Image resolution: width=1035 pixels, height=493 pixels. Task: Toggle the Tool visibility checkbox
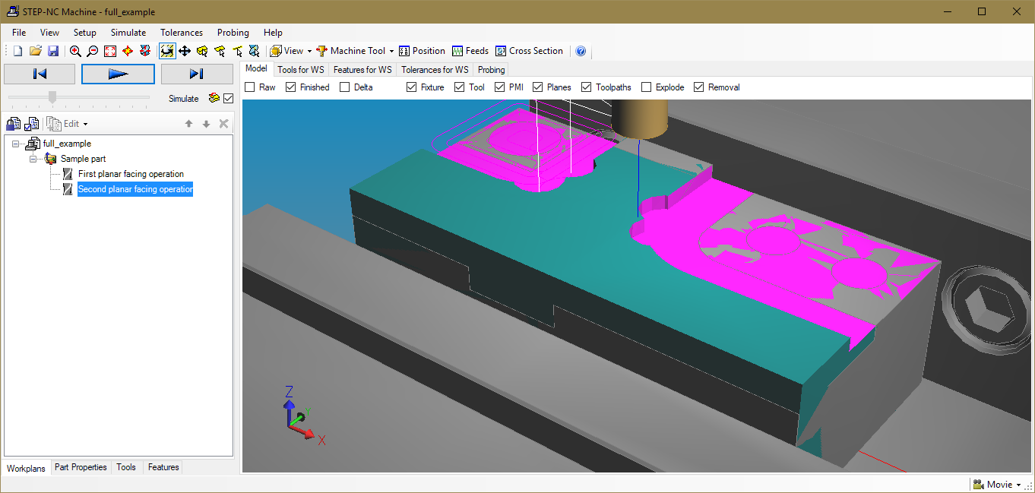[x=459, y=87]
